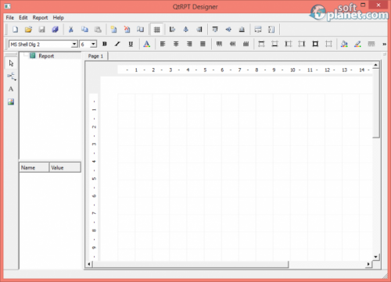Toggle bold formatting

click(x=105, y=44)
